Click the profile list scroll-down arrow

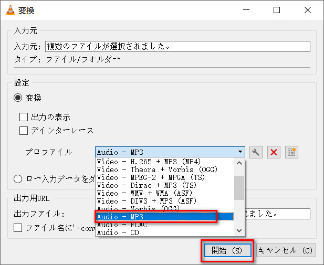point(239,230)
